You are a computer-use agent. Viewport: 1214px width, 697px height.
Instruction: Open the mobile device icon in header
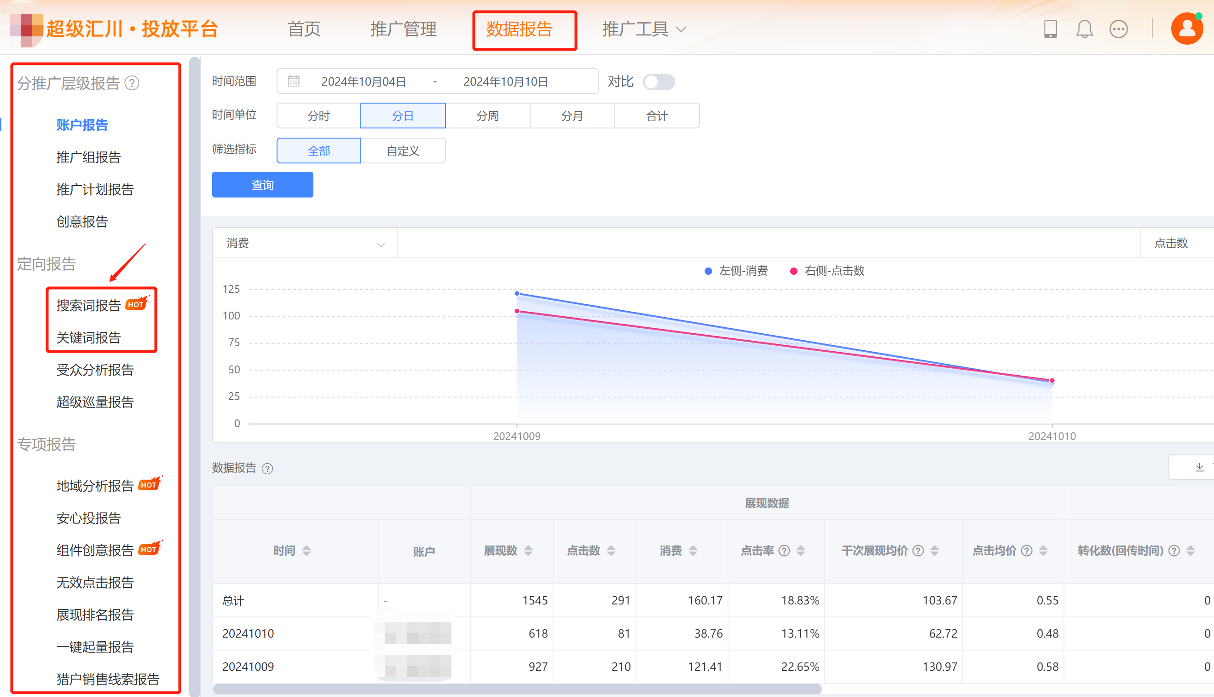pyautogui.click(x=1050, y=29)
